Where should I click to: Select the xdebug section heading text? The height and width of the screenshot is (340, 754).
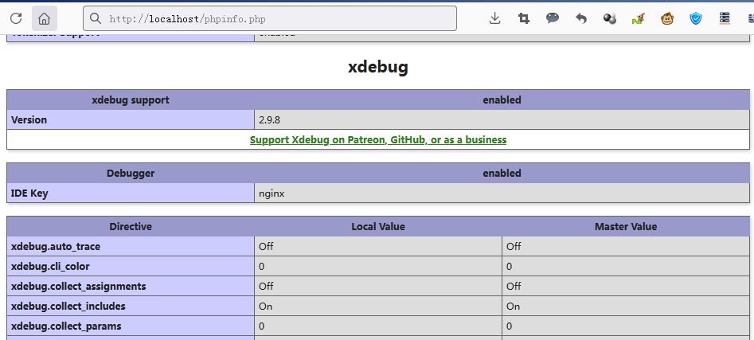[378, 68]
